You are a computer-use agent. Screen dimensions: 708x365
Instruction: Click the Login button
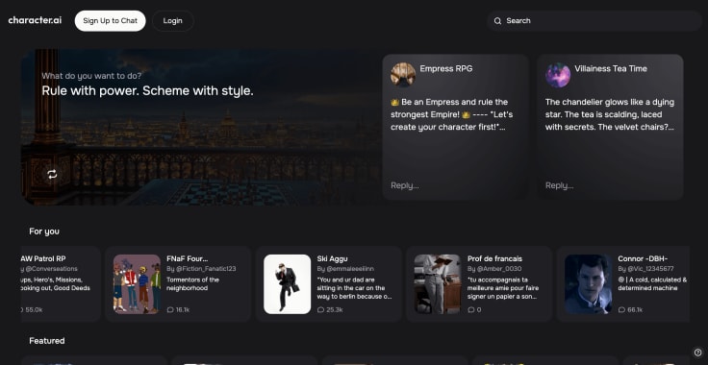click(x=173, y=21)
